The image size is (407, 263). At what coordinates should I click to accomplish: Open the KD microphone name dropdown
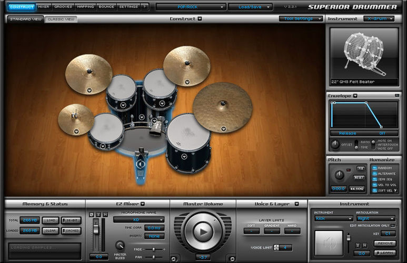pos(139,220)
